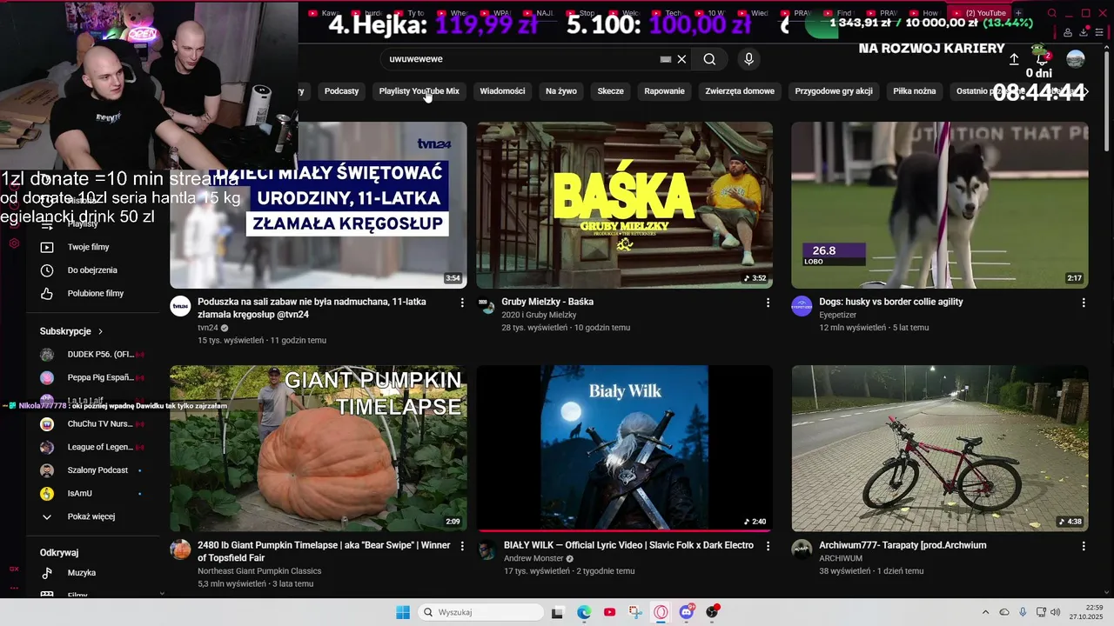The image size is (1114, 626).
Task: Open the upload/create icon near notifications
Action: pyautogui.click(x=1014, y=59)
